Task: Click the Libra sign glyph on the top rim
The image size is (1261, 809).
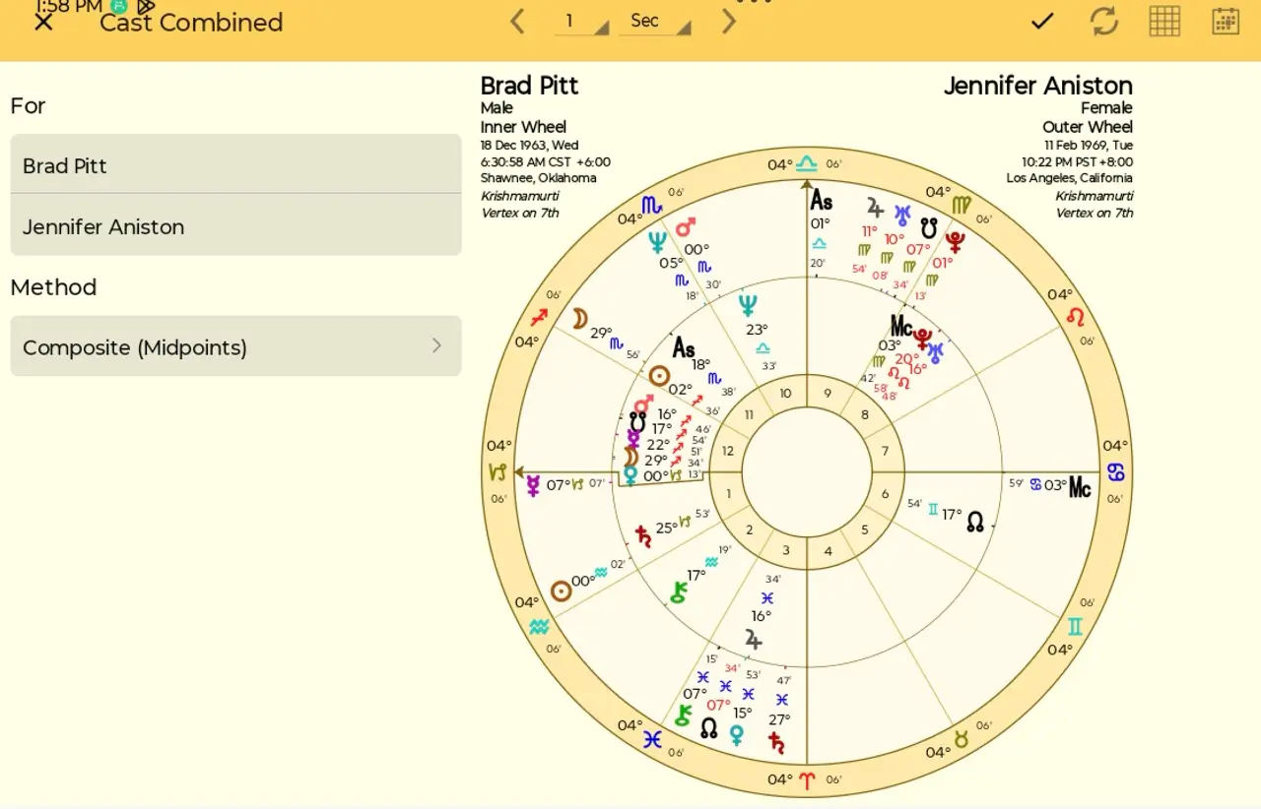Action: (x=807, y=163)
